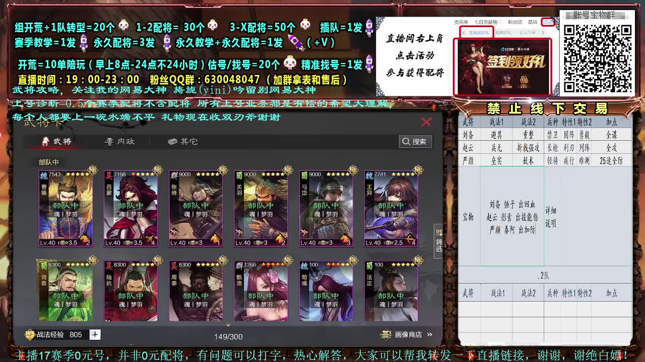Select the 折戟强攻 tactic cell
The height and width of the screenshot is (362, 645).
528,148
